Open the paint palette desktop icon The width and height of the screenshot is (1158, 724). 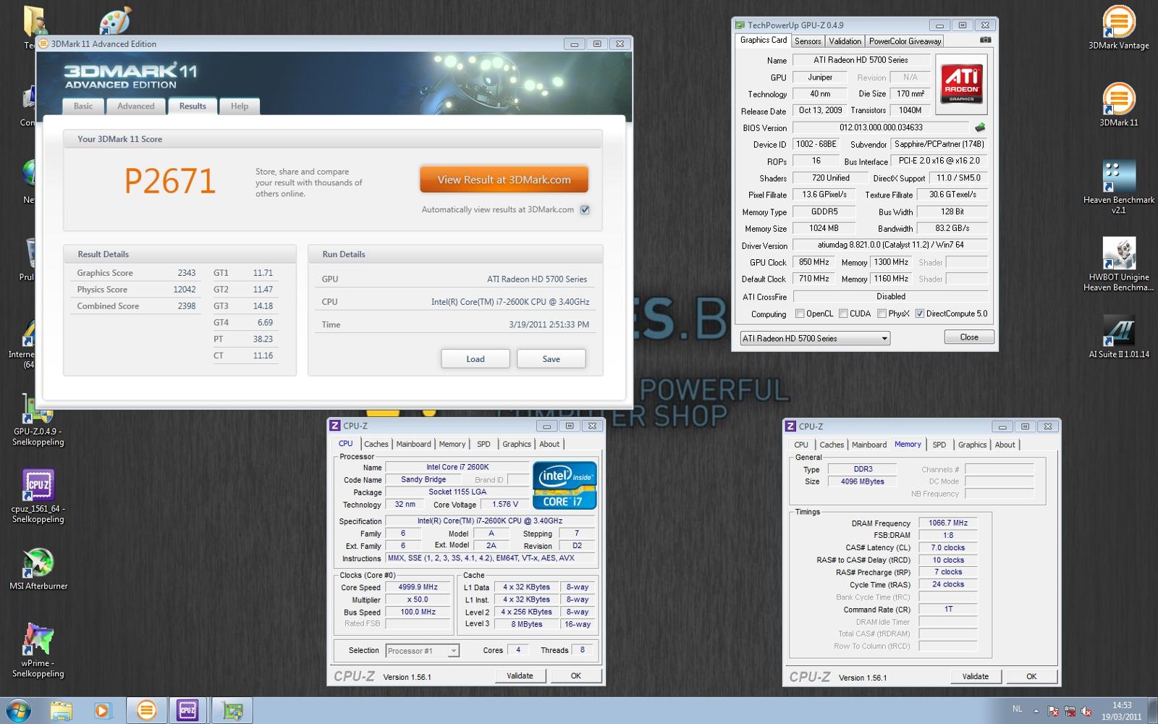pyautogui.click(x=115, y=20)
